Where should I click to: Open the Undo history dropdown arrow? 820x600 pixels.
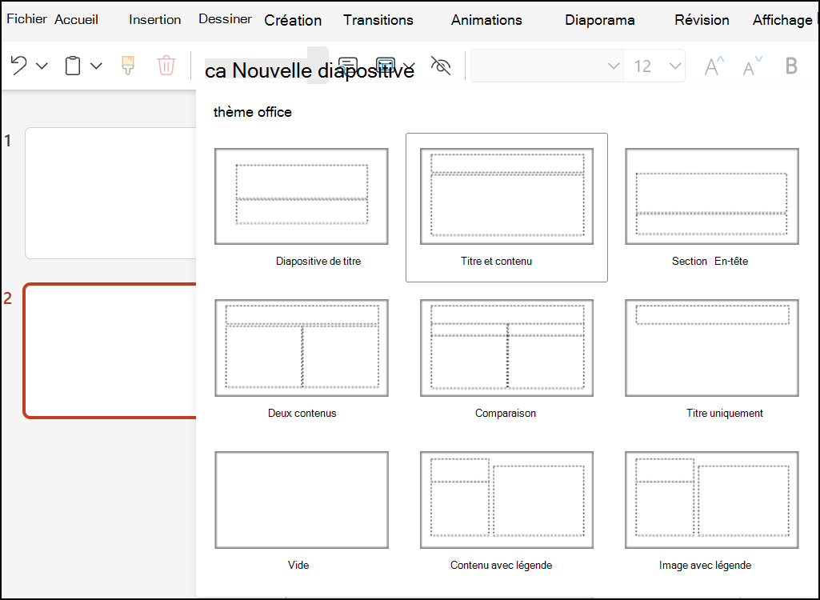click(42, 66)
